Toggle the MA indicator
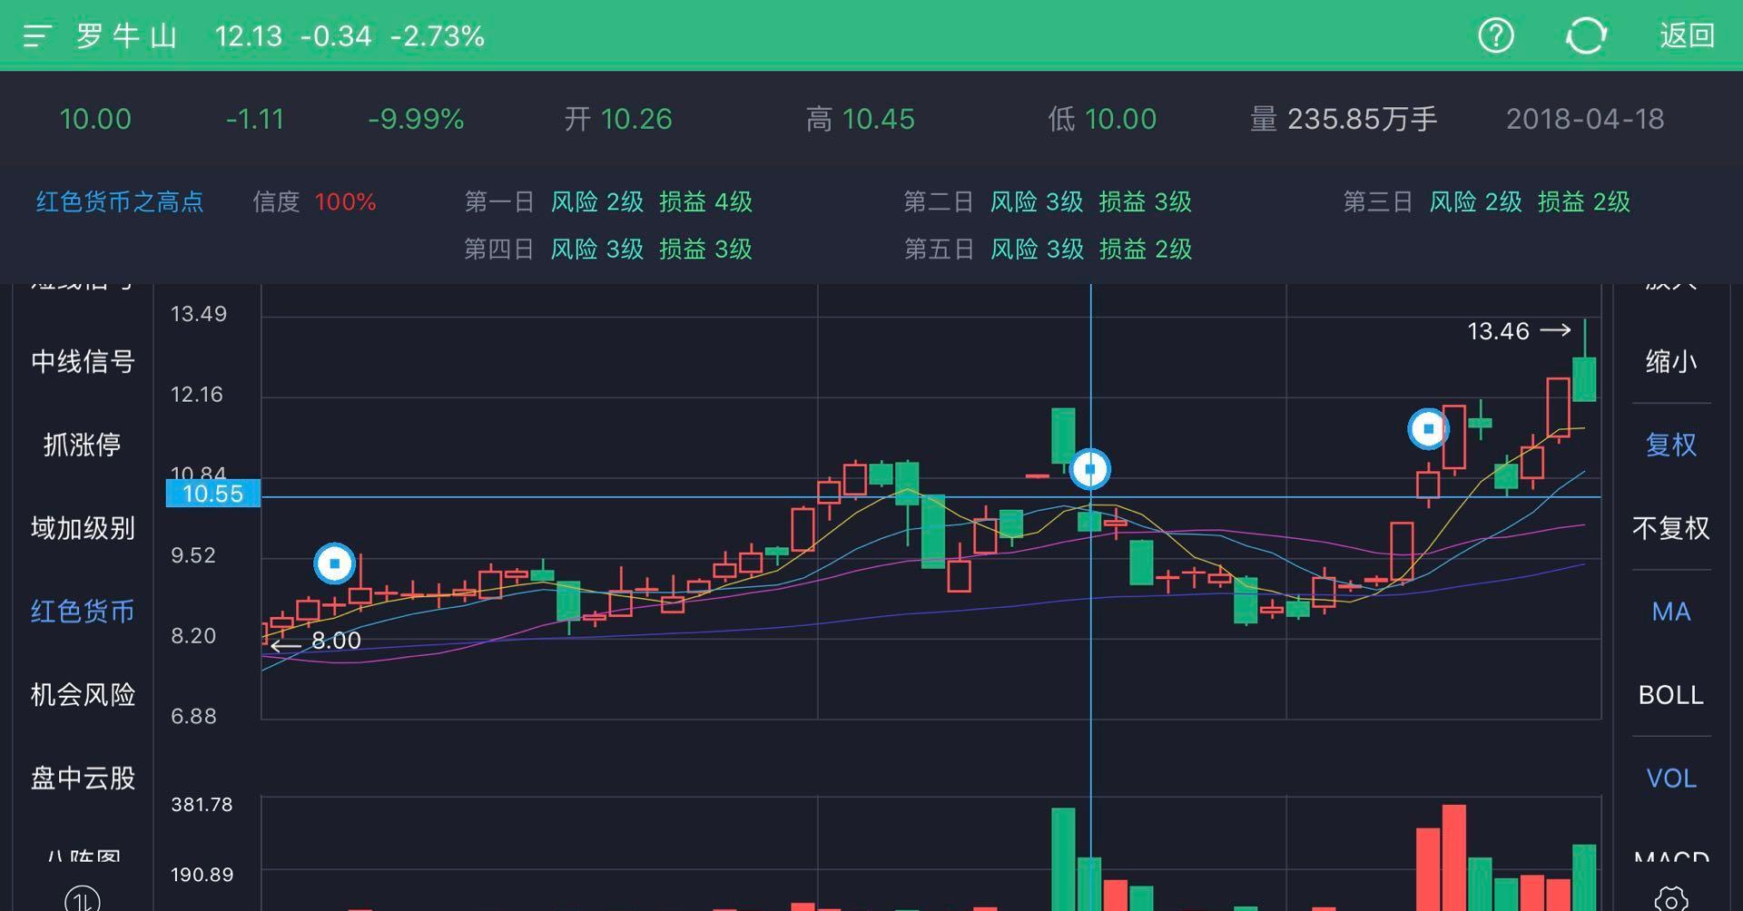 (x=1671, y=612)
